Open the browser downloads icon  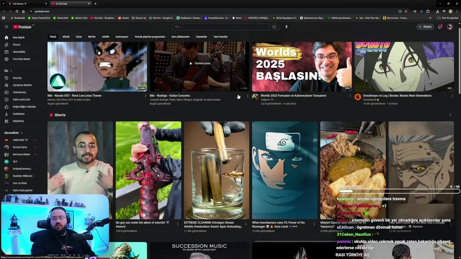(437, 11)
